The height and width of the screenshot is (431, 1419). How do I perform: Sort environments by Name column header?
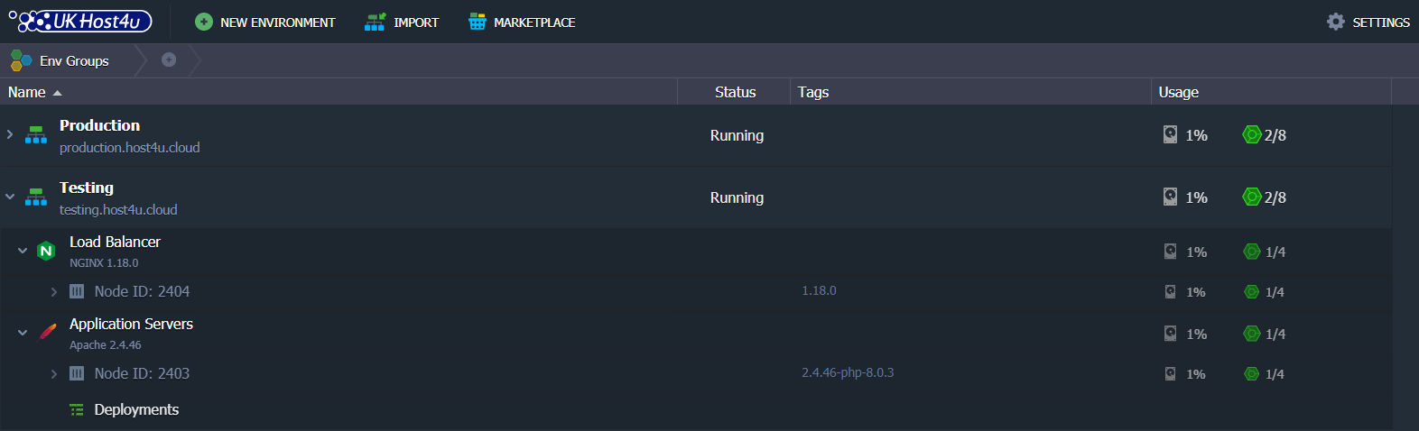pyautogui.click(x=27, y=92)
